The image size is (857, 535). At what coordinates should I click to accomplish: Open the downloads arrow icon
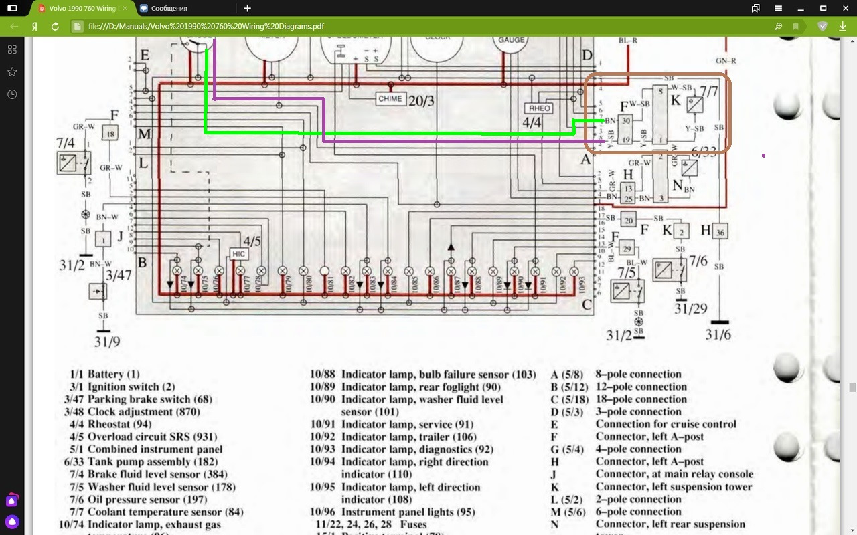click(x=842, y=27)
